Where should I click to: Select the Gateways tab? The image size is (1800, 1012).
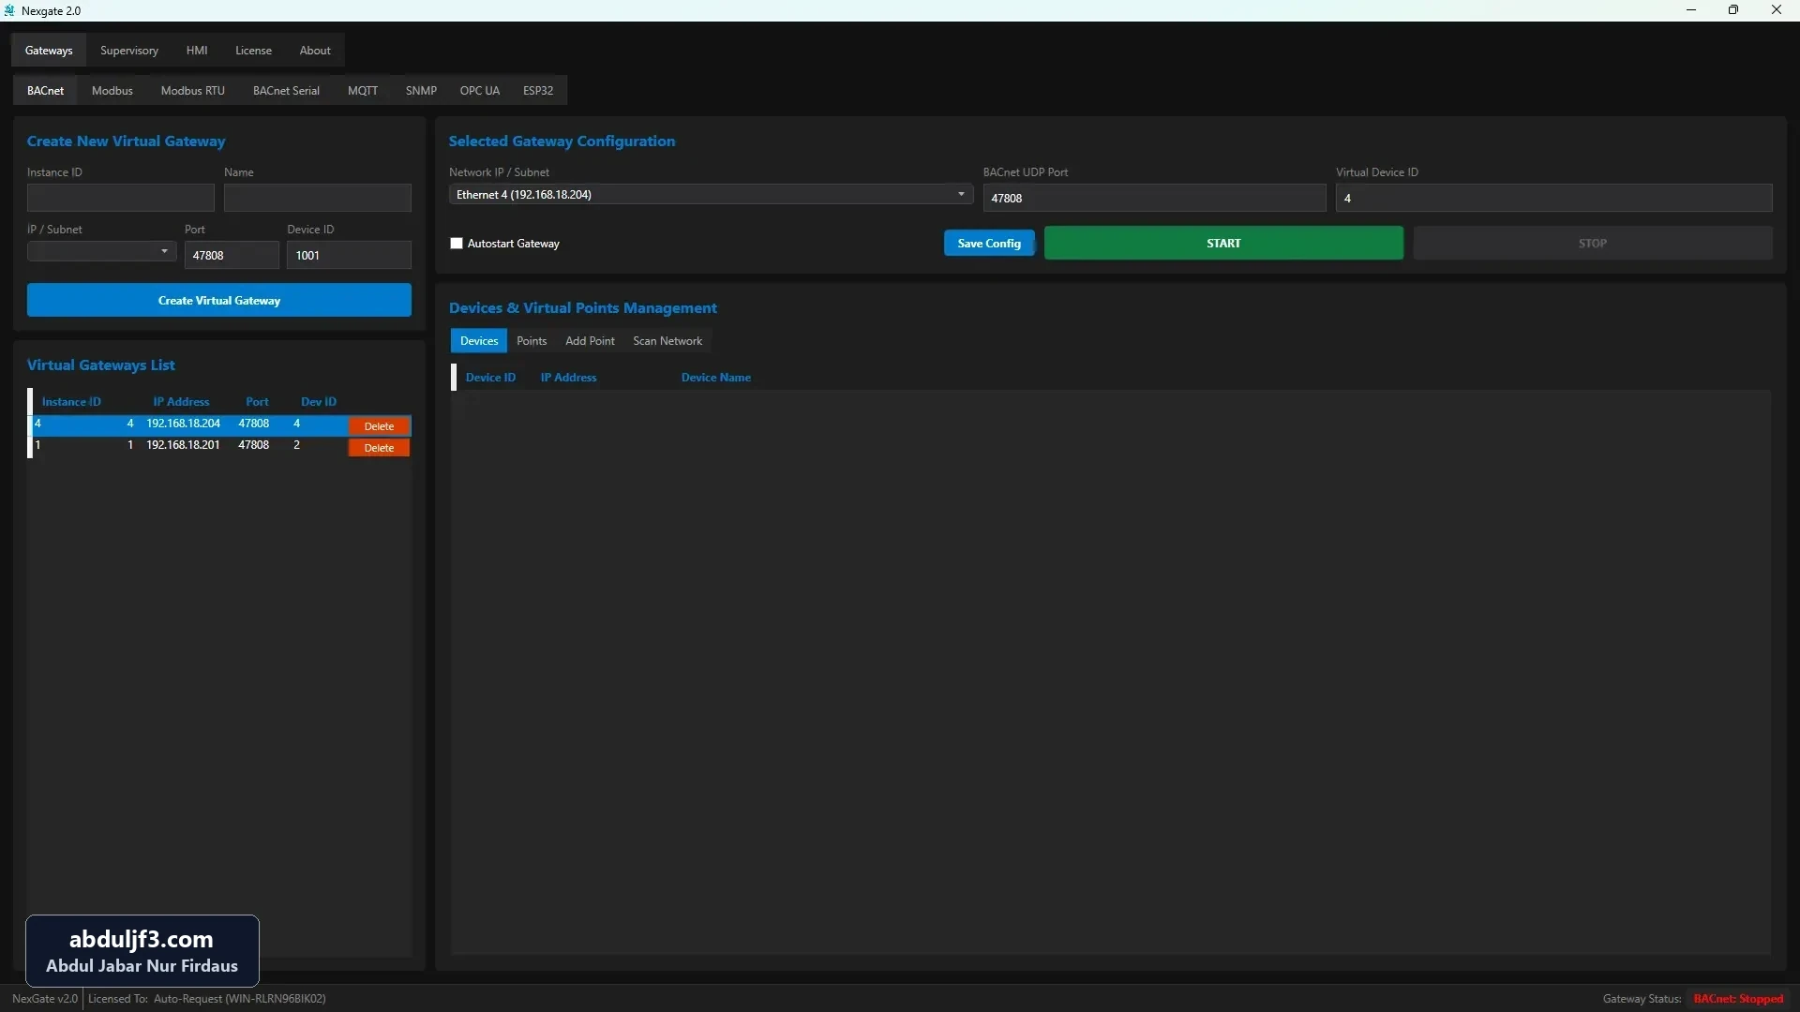49,51
